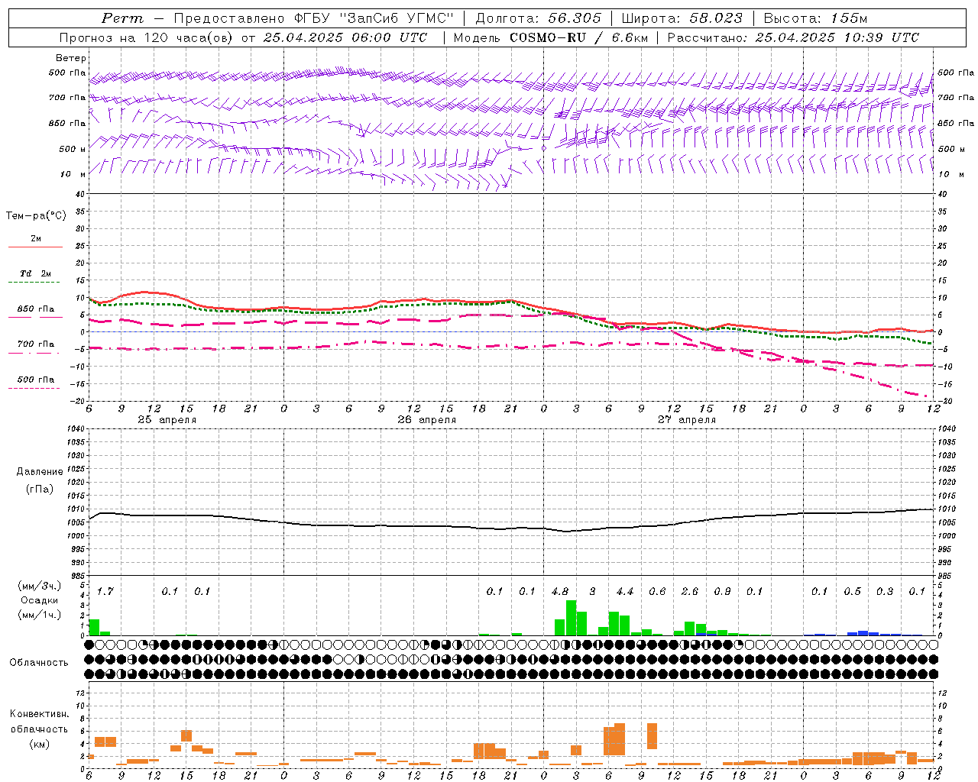This screenshot has width=978, height=782.
Task: Click the "2.6" precipitation total value
Action: (689, 591)
